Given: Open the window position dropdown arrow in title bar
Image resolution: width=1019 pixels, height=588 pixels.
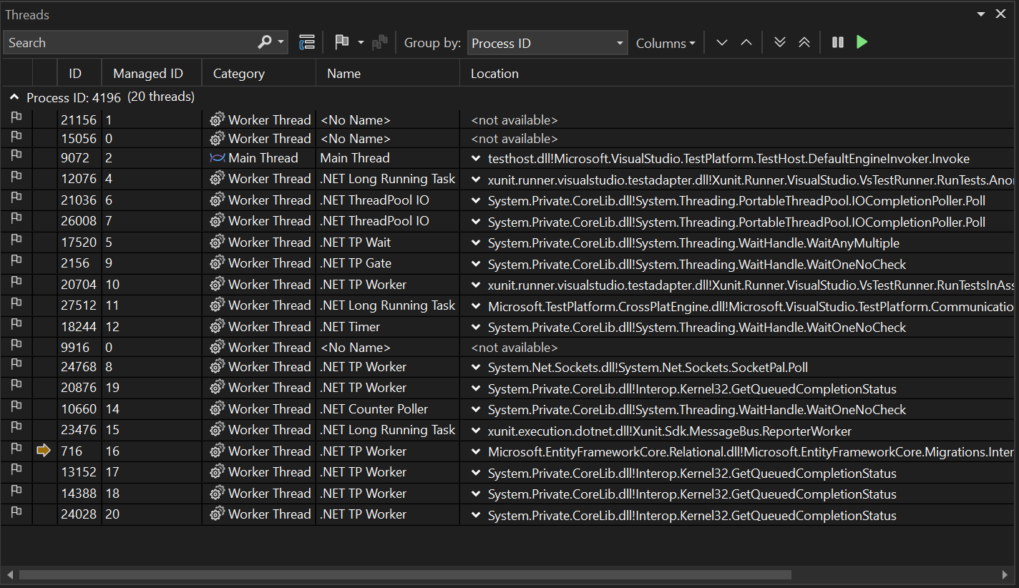Looking at the screenshot, I should 980,14.
